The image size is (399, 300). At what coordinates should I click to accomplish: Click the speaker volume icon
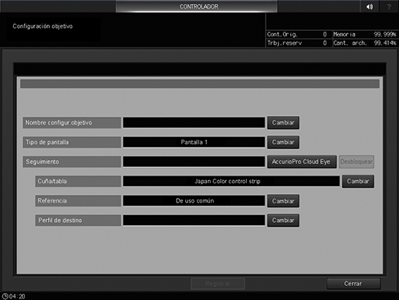[x=370, y=6]
